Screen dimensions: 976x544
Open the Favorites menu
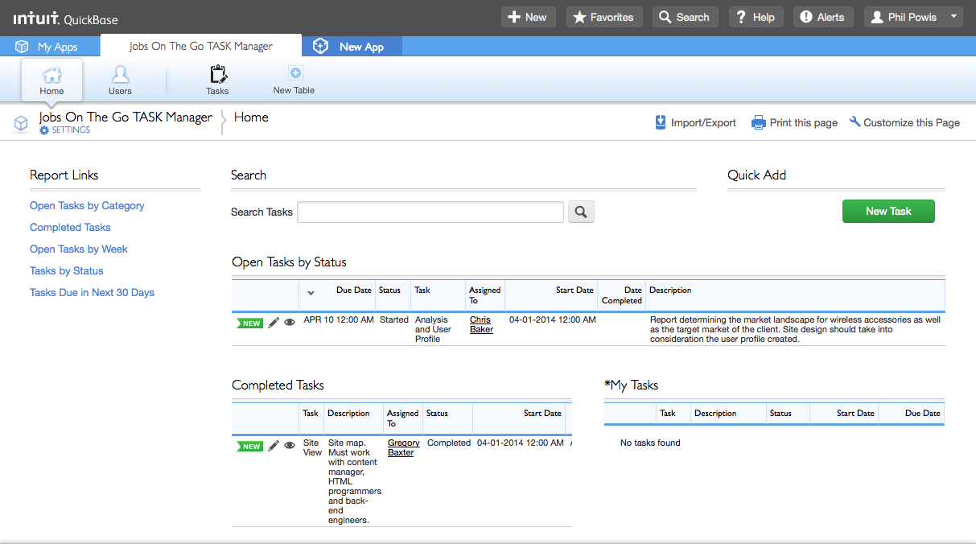(x=604, y=17)
